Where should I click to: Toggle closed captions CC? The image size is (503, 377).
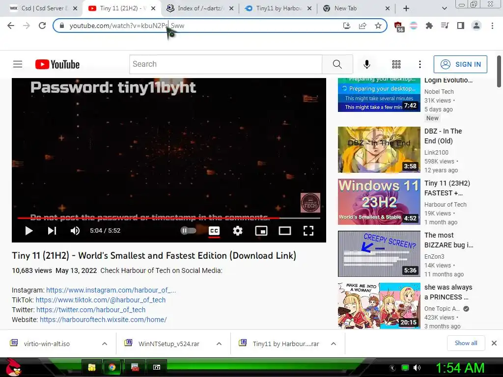pyautogui.click(x=214, y=231)
